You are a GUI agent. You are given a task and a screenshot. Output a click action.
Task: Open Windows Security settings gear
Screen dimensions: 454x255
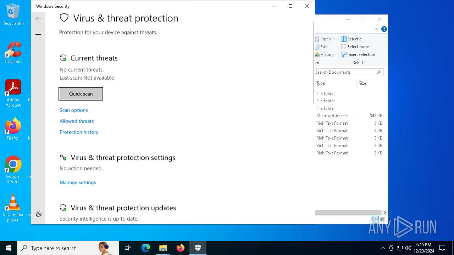pos(39,214)
